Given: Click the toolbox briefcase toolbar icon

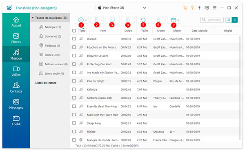Looking at the screenshot, I should click(x=173, y=20).
